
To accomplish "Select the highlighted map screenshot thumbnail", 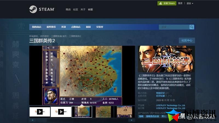I will [x=82, y=112].
